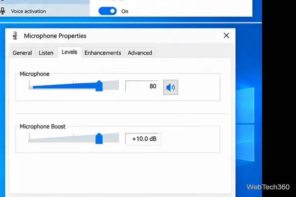The height and width of the screenshot is (197, 296).
Task: Close the Microphone Properties dialog
Action: point(226,36)
